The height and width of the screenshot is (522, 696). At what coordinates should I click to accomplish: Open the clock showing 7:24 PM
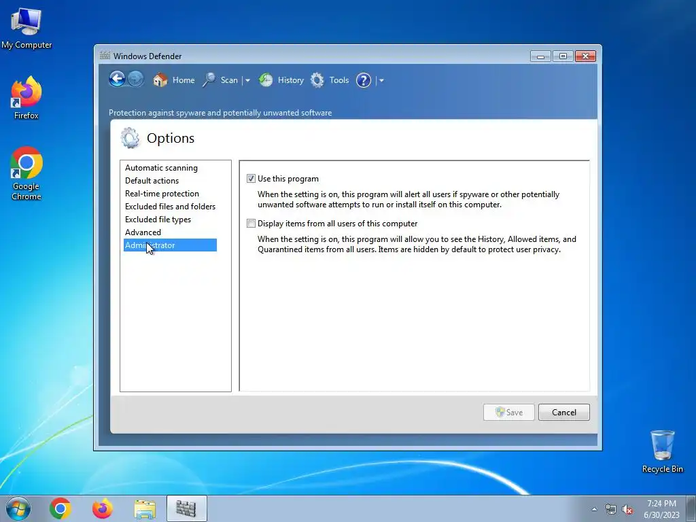pyautogui.click(x=661, y=509)
